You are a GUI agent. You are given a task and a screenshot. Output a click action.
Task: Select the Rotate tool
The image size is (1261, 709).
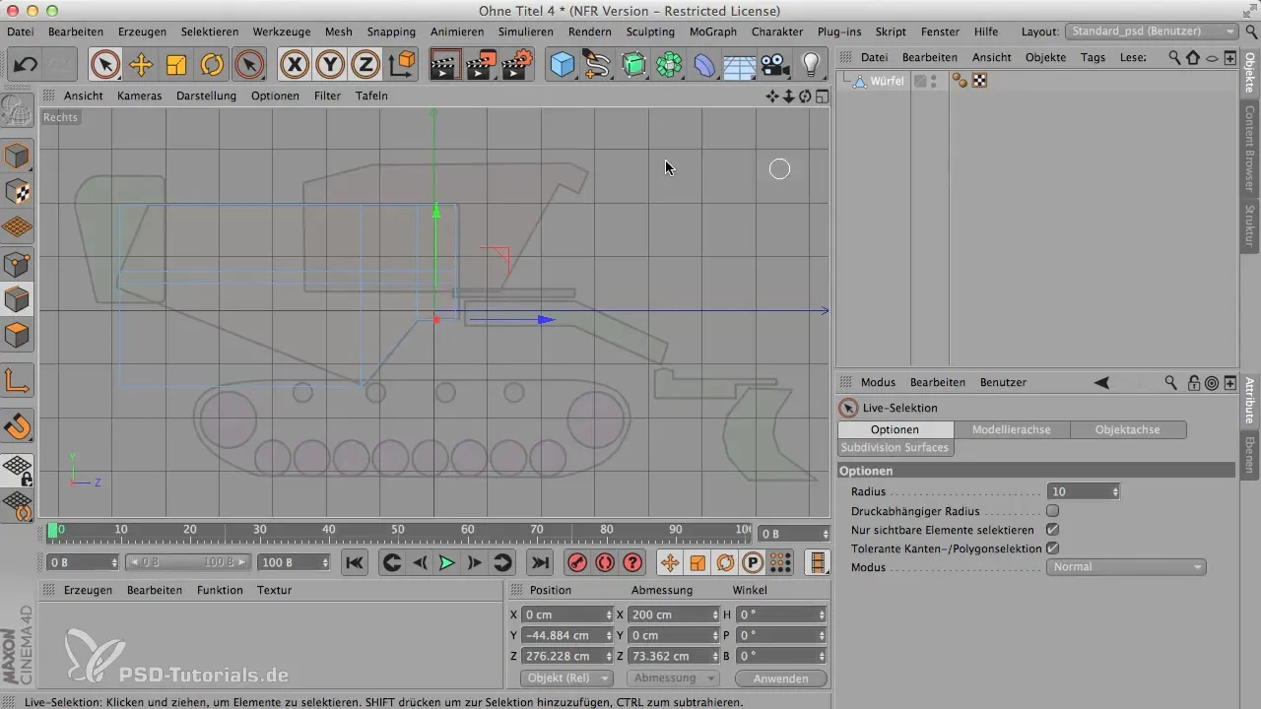point(212,65)
